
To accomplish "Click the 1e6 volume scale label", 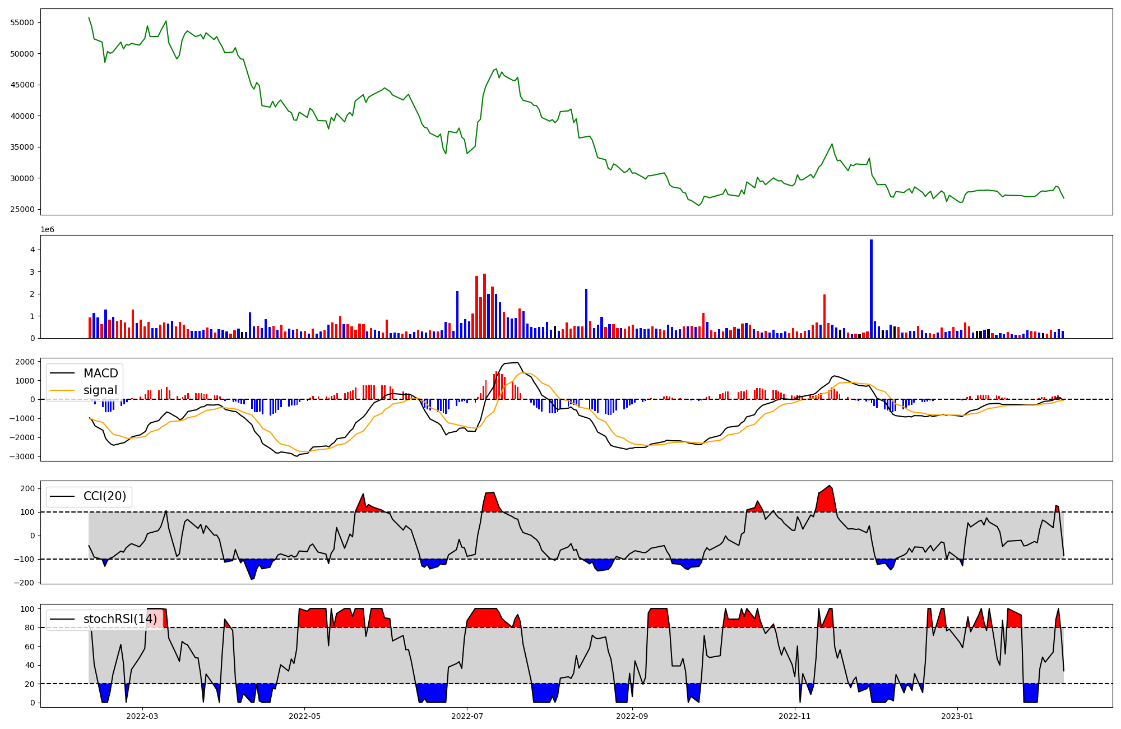I will click(48, 230).
